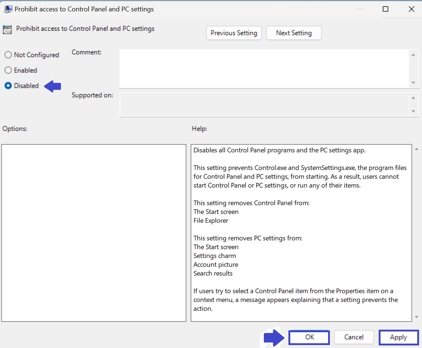The image size is (422, 348).
Task: Click inside the Comment text box
Action: click(263, 69)
